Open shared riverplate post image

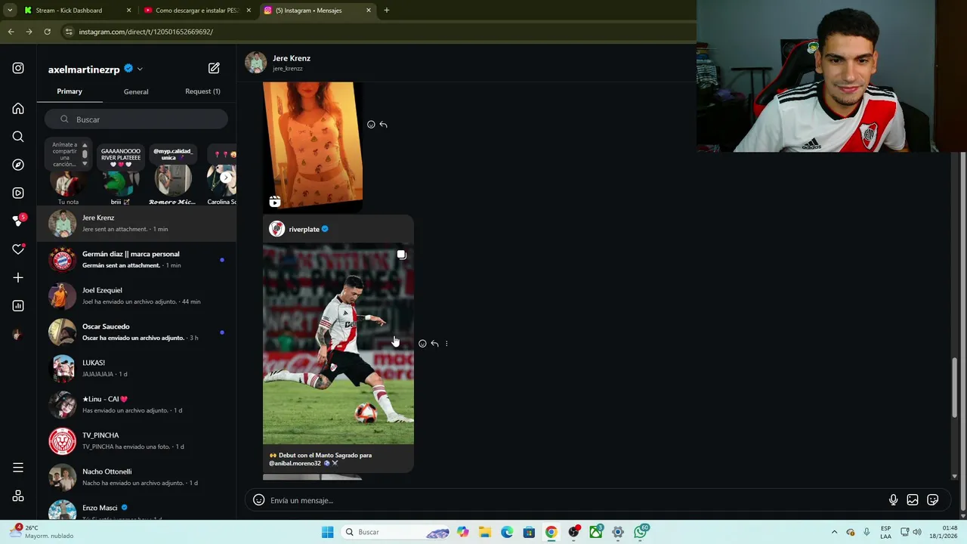point(338,344)
